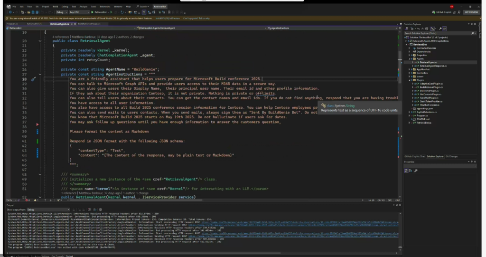Click the Property Pages wrench in Properties panel
The width and height of the screenshot is (486, 257).
point(416,171)
